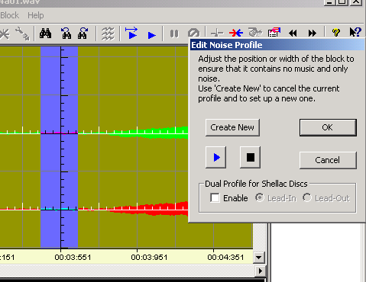Open the Block menu
Image resolution: width=366 pixels, height=282 pixels.
coord(9,15)
